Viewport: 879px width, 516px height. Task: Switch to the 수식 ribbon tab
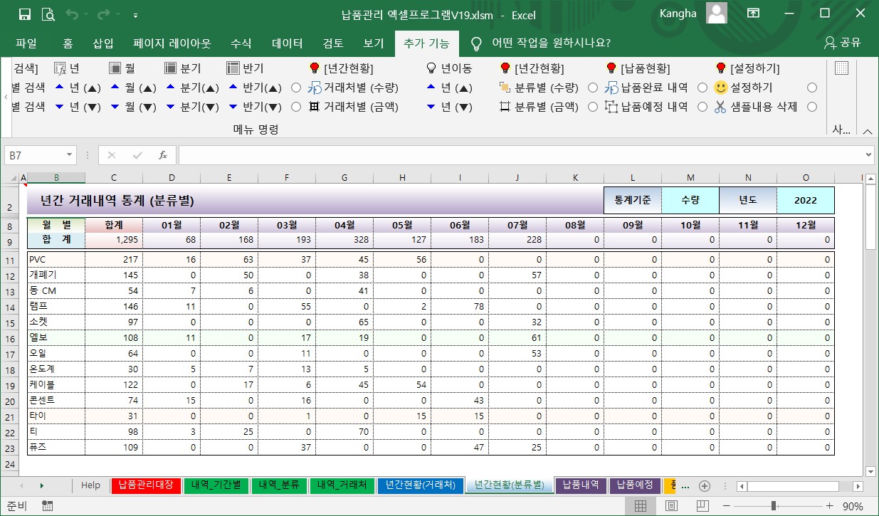pos(241,43)
